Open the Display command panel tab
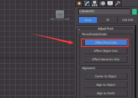The height and width of the screenshot is (98, 138). coord(110,3)
